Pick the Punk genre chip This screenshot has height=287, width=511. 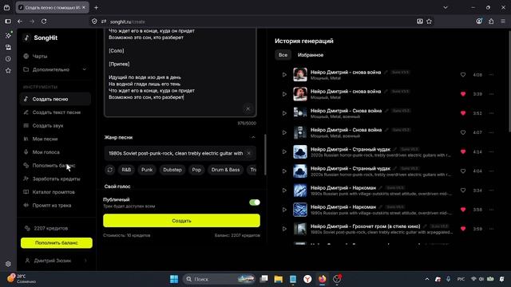pos(147,170)
